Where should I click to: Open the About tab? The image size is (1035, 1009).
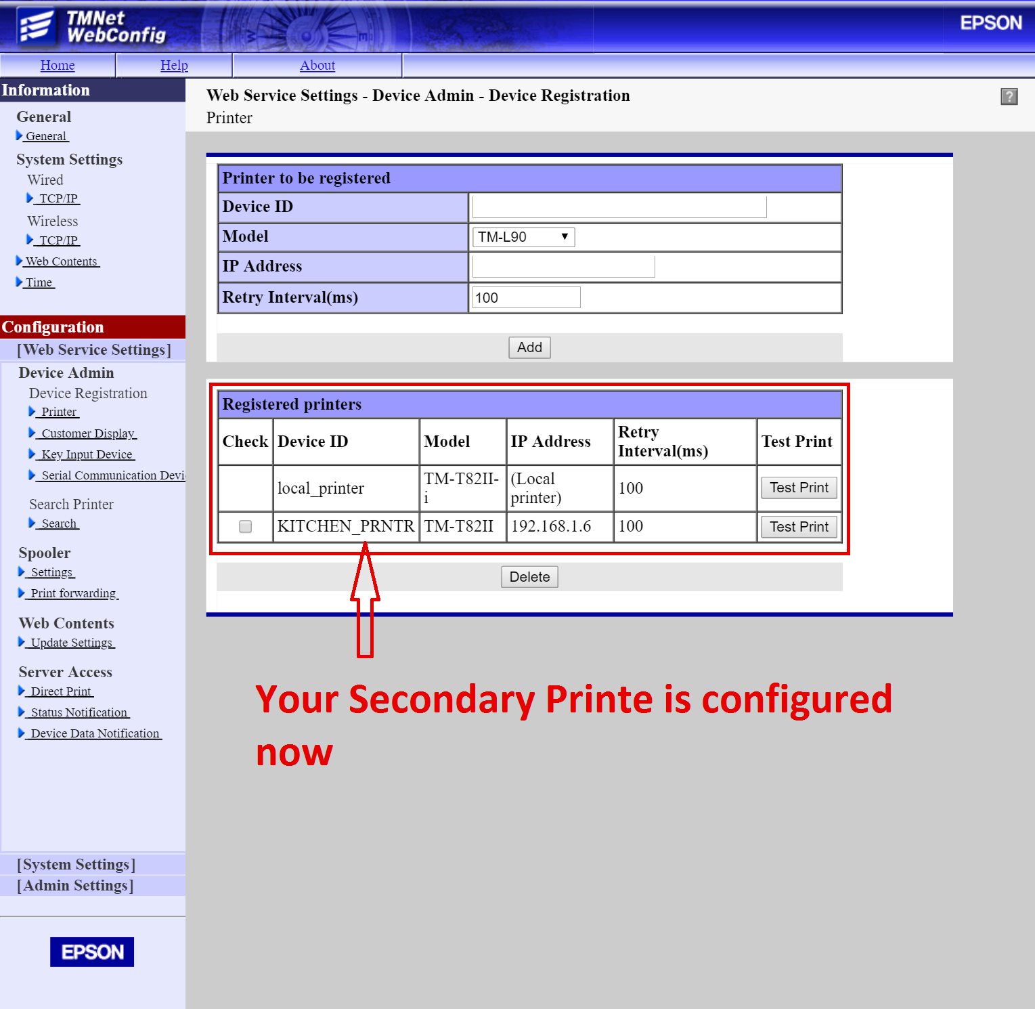point(317,66)
